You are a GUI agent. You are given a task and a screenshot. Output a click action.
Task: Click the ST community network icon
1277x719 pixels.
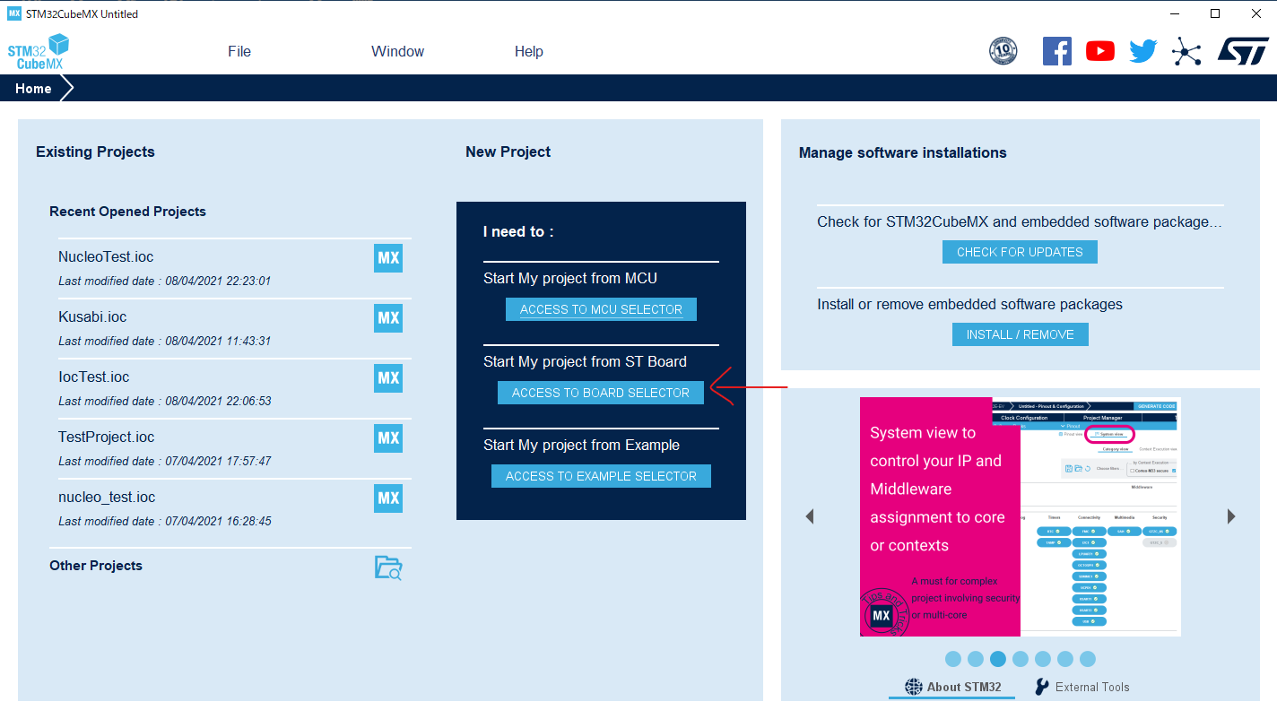point(1186,52)
